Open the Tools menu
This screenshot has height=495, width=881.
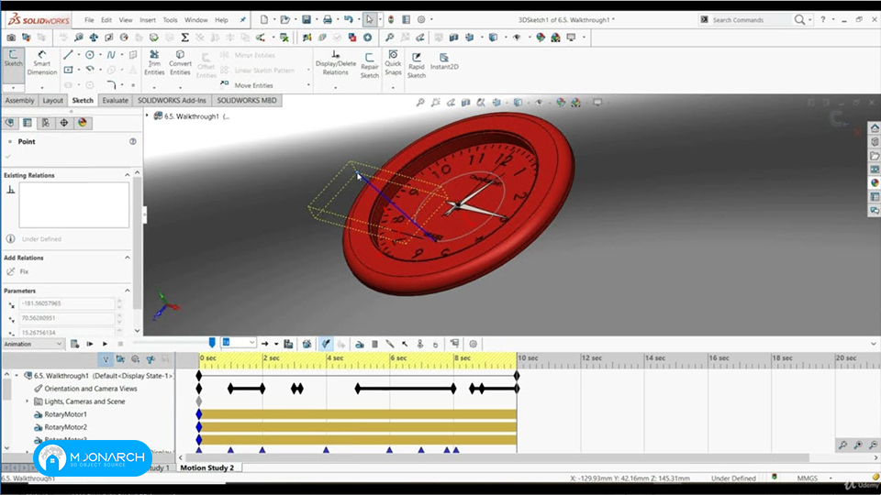tap(171, 19)
